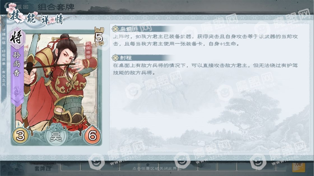Click the cost 5 icon on card
Image resolution: width=314 pixels, height=176 pixels.
pyautogui.click(x=99, y=37)
